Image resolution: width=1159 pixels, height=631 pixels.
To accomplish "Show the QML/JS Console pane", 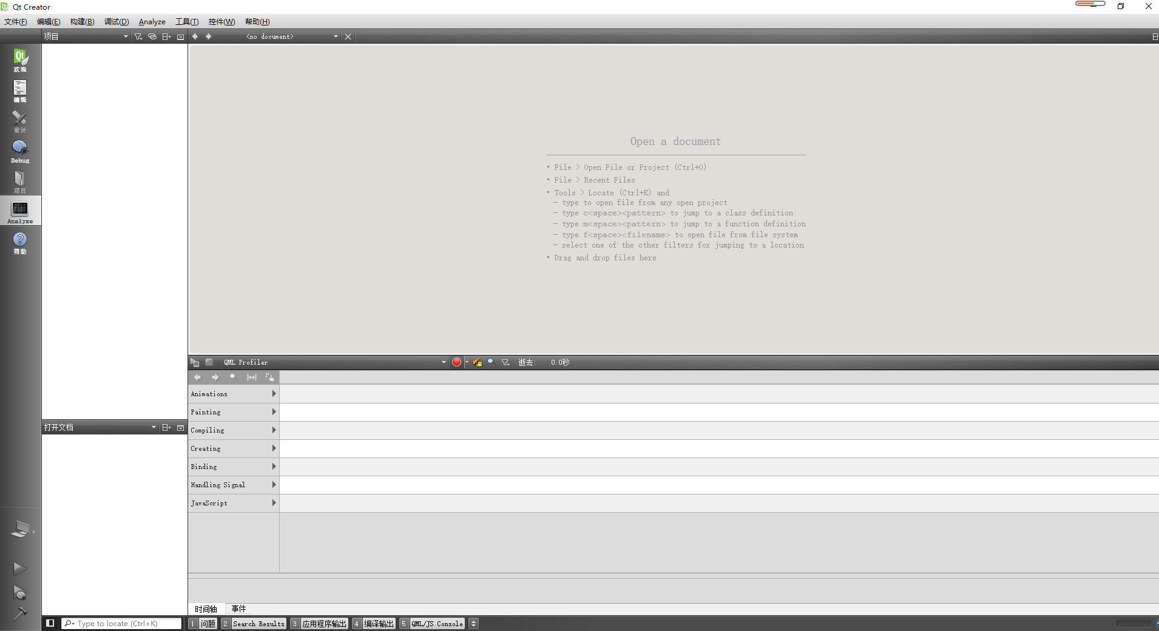I will coord(432,624).
